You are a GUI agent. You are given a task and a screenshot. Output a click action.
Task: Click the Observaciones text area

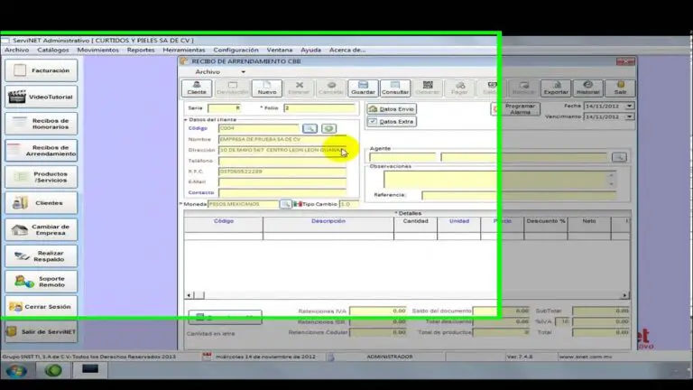(x=496, y=179)
